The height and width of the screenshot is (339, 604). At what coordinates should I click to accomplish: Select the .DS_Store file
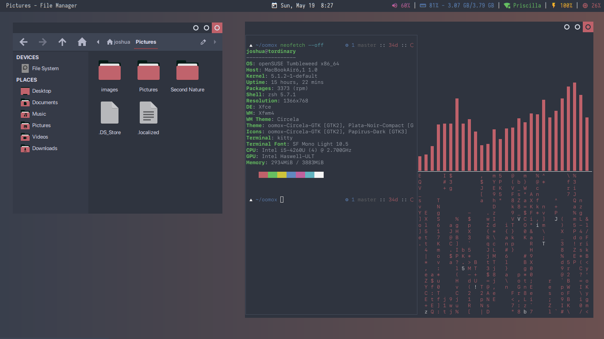point(110,113)
